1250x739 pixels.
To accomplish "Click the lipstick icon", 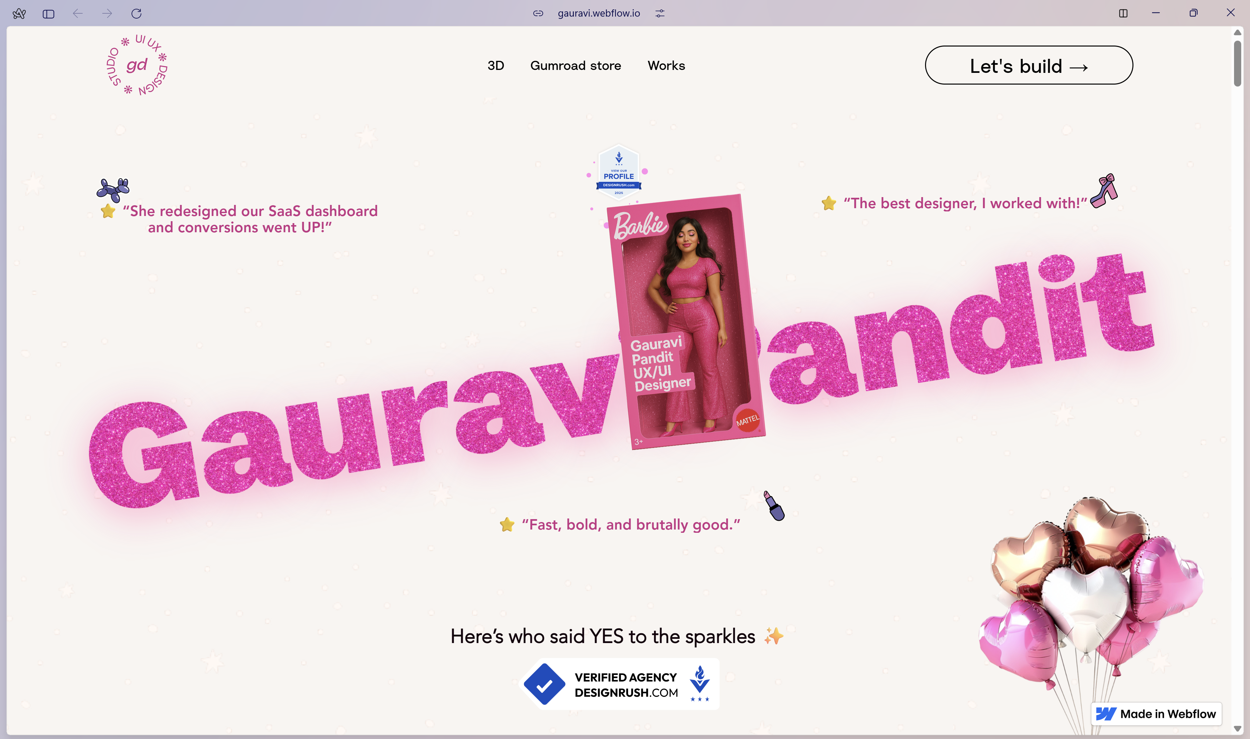I will coord(774,505).
